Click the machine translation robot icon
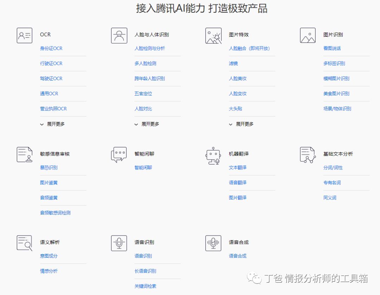The width and height of the screenshot is (380, 295). 213,156
